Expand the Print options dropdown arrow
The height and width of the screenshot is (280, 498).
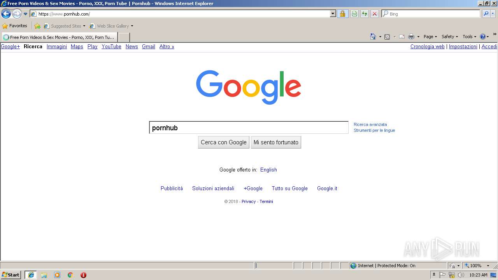(x=418, y=37)
